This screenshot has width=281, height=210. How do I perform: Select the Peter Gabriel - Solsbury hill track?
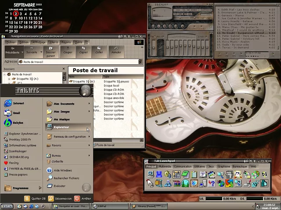coord(241,38)
